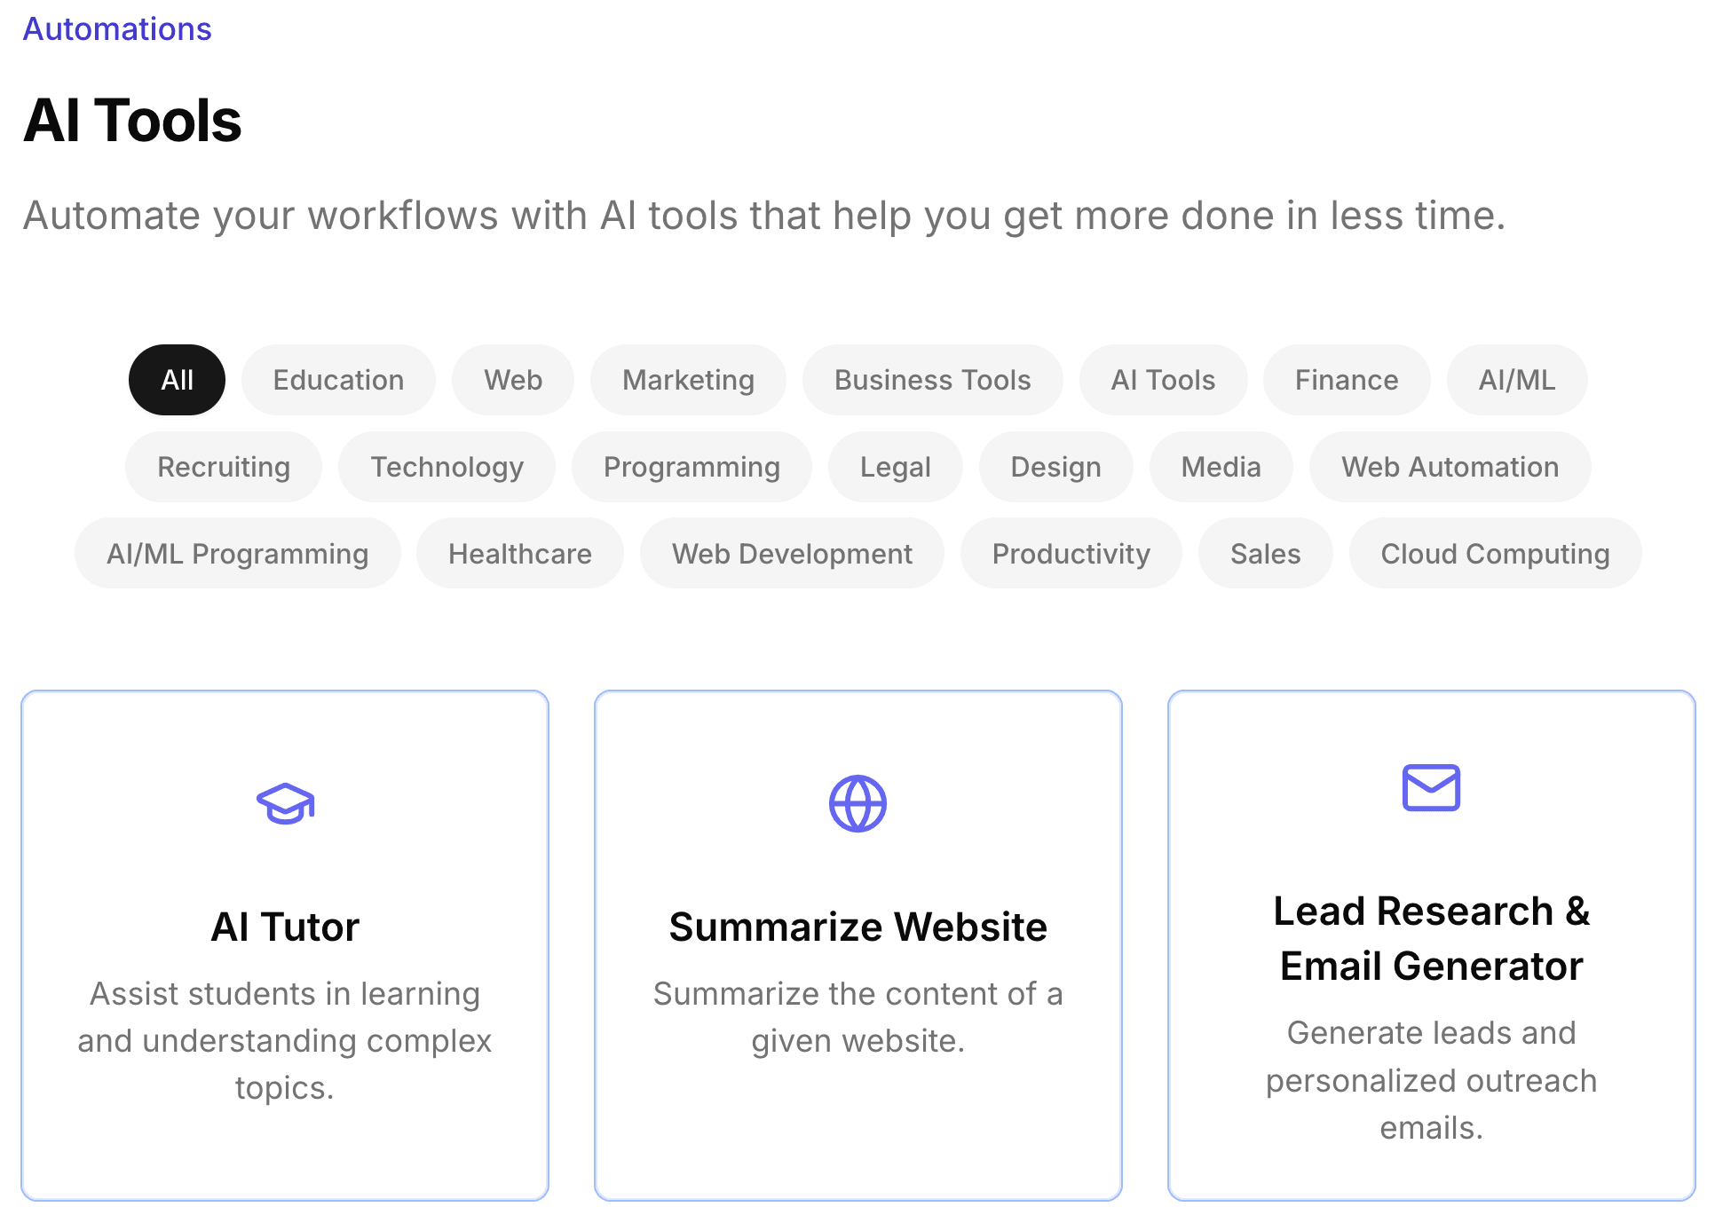
Task: Select the AI Tools category filter
Action: coord(1163,380)
